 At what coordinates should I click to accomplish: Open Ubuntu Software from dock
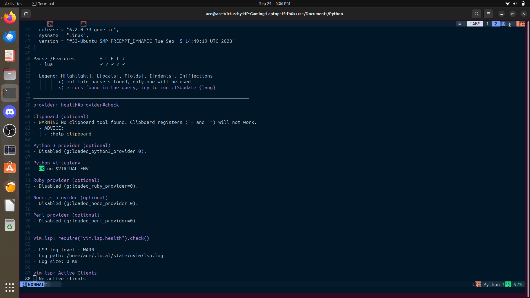pos(10,168)
